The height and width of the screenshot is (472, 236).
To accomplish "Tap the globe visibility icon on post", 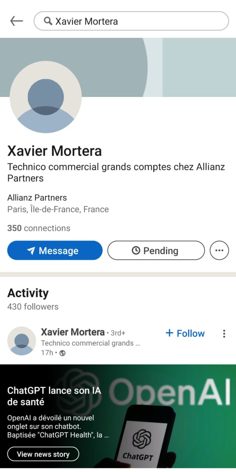I will click(x=63, y=353).
